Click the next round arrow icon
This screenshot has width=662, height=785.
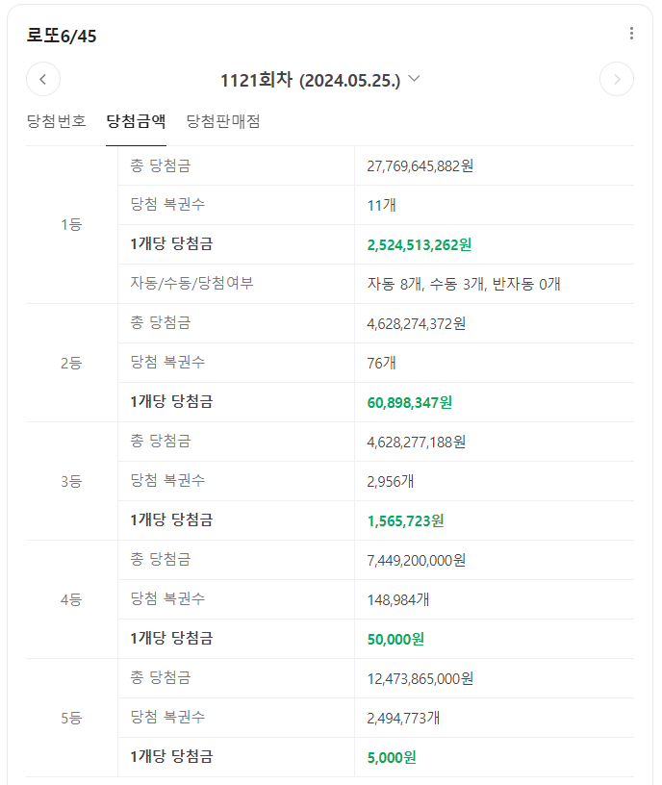[x=617, y=79]
